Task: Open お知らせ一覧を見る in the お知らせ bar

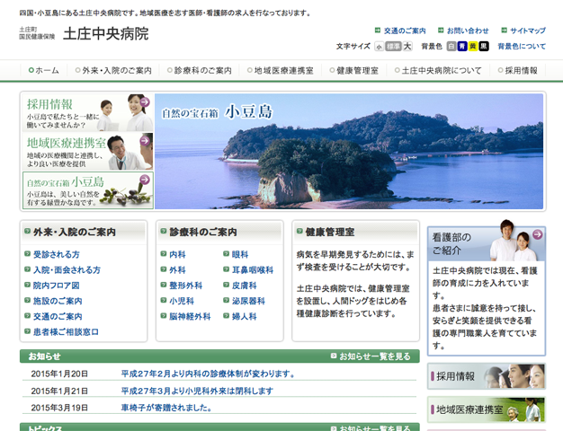Action: coord(371,356)
